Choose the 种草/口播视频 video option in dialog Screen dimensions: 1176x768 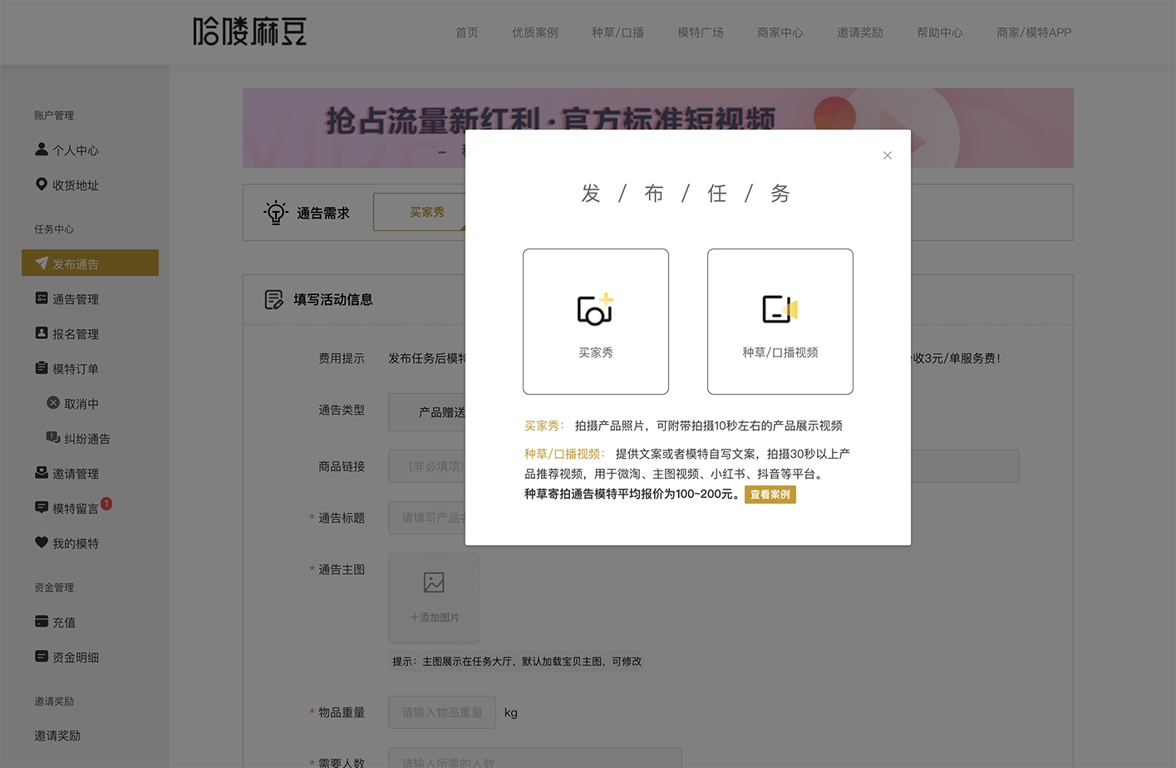tap(780, 321)
